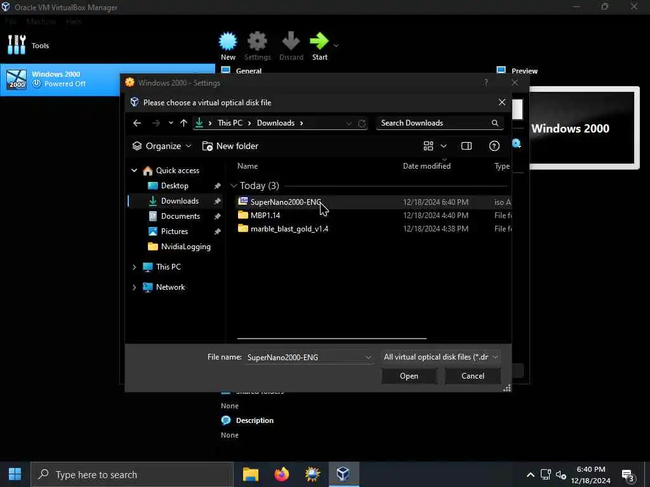Expand address bar previous locations dropdown
This screenshot has height=487, width=650.
pyautogui.click(x=349, y=124)
